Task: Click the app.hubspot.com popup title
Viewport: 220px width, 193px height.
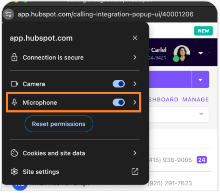Action: point(41,38)
